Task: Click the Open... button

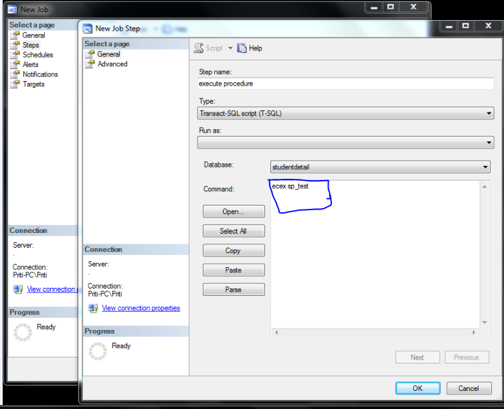Action: 234,212
